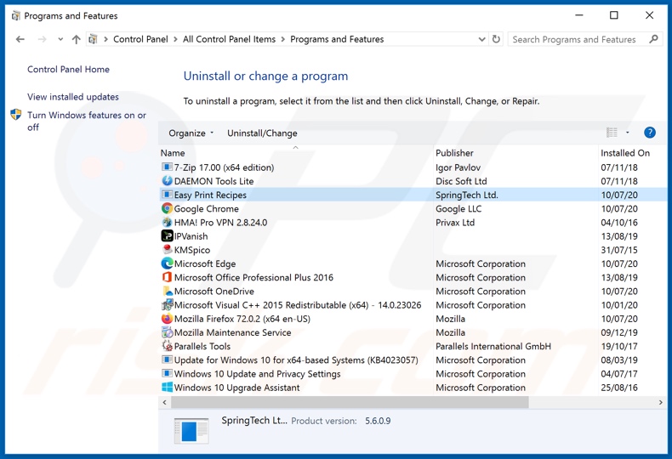This screenshot has height=459, width=672.
Task: Go back with the back arrow
Action: [x=20, y=39]
